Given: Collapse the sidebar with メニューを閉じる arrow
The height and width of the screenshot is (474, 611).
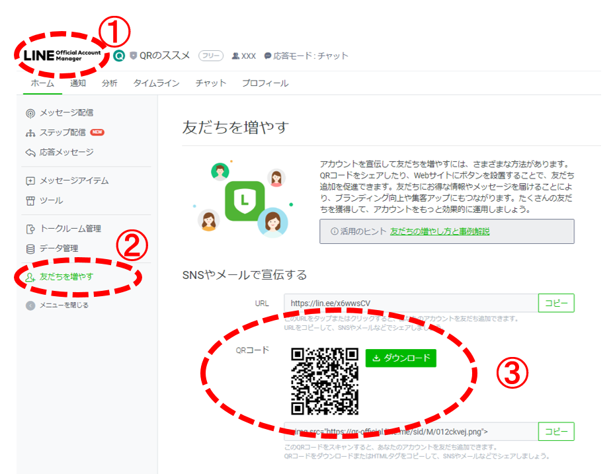Looking at the screenshot, I should pos(30,305).
